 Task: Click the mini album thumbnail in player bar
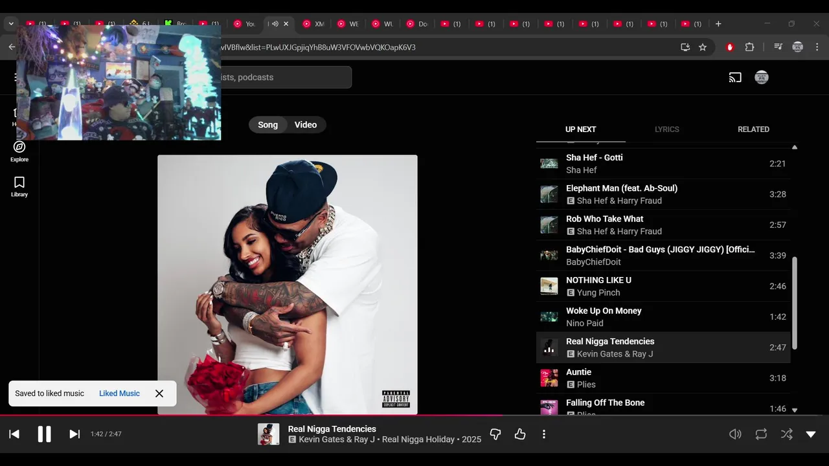click(x=268, y=434)
